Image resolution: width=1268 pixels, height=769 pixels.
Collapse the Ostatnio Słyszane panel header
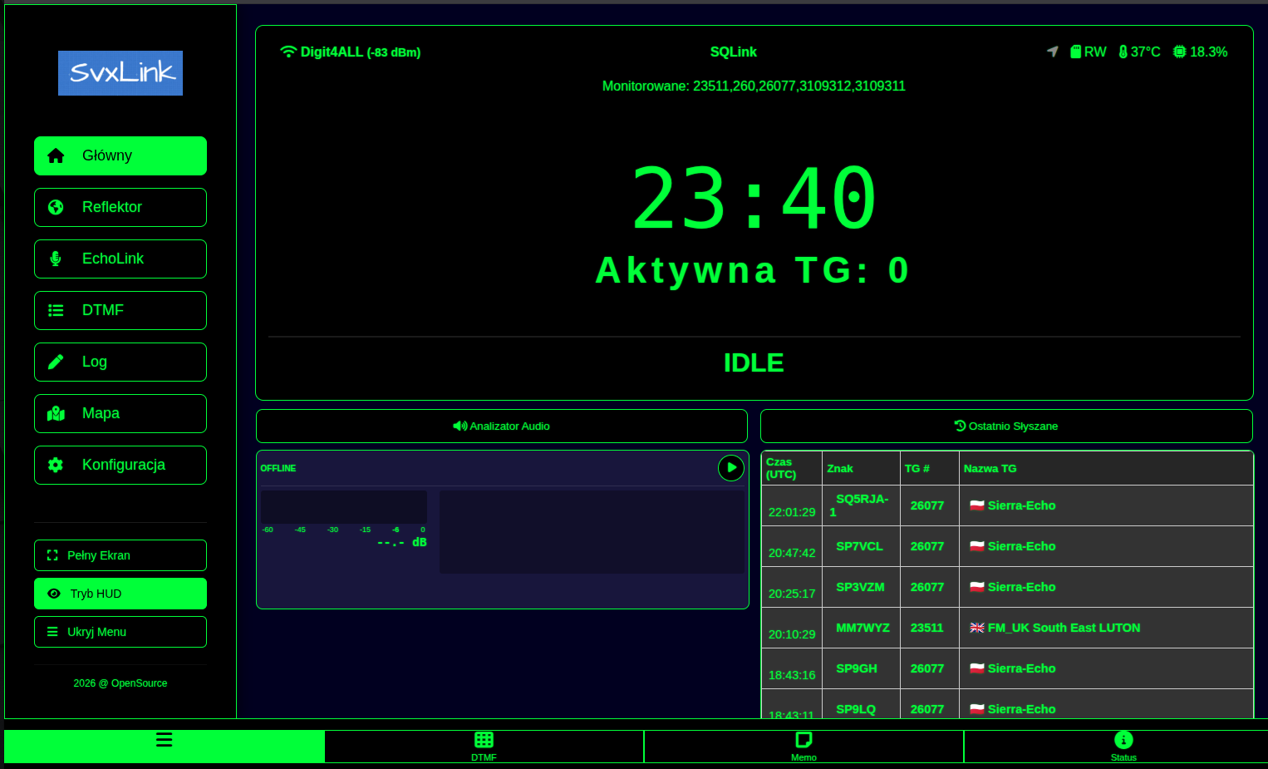[1005, 426]
